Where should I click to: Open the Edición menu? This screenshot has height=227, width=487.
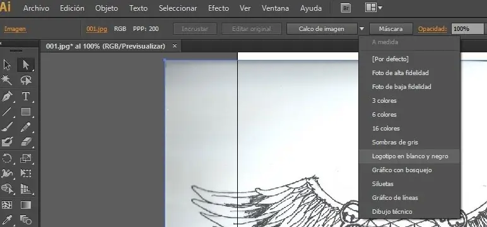coord(72,8)
